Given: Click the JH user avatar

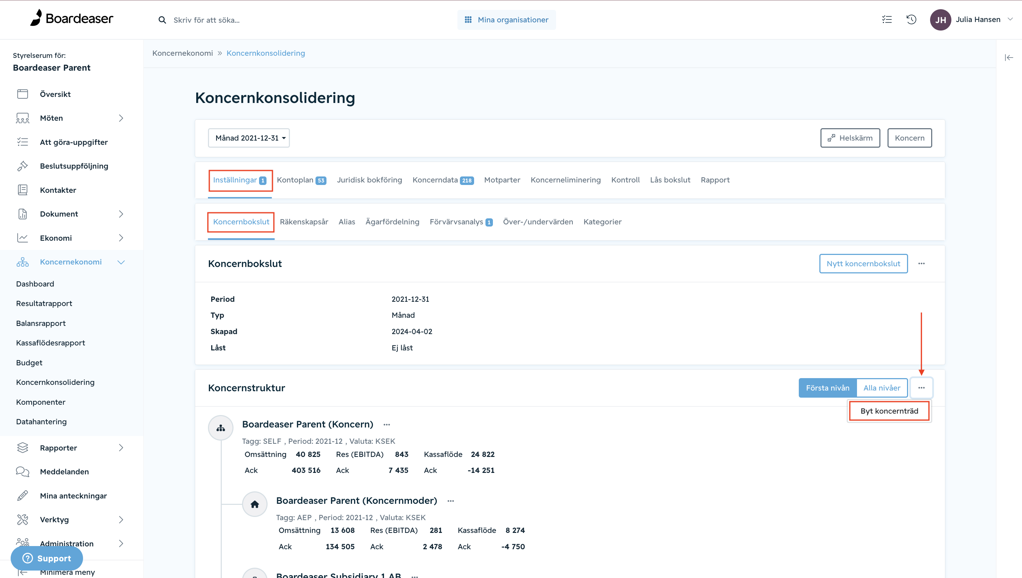Looking at the screenshot, I should 940,20.
